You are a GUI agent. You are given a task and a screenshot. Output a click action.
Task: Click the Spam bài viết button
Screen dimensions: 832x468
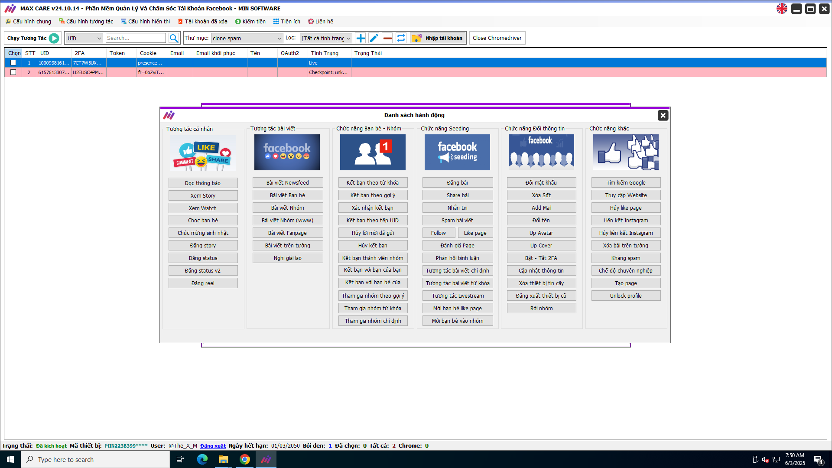tap(458, 220)
